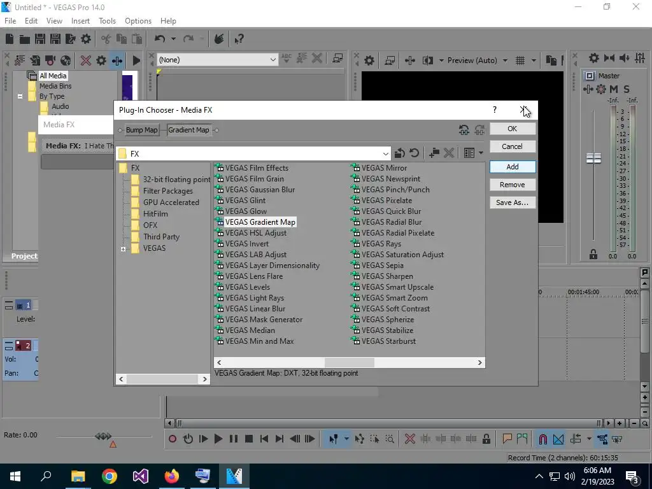
Task: Click the Master bus Mute M button
Action: tap(614, 89)
